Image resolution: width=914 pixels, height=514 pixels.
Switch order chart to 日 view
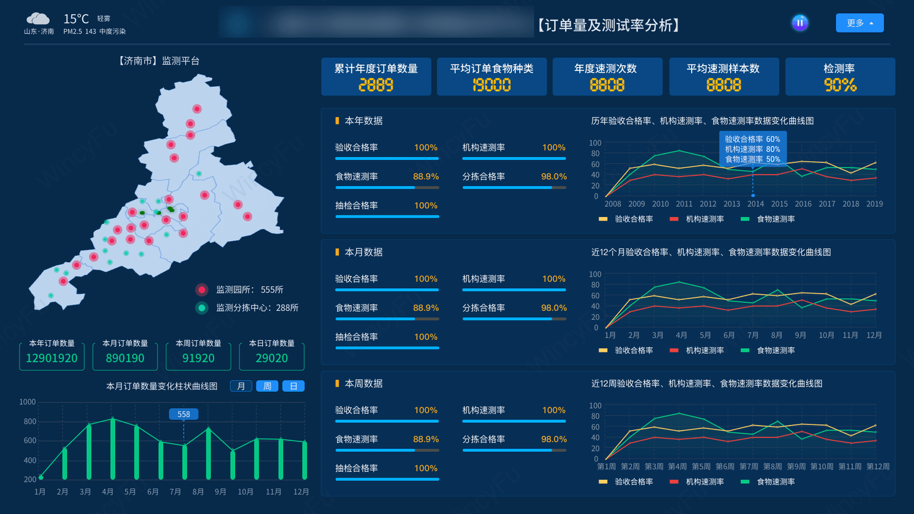[294, 386]
